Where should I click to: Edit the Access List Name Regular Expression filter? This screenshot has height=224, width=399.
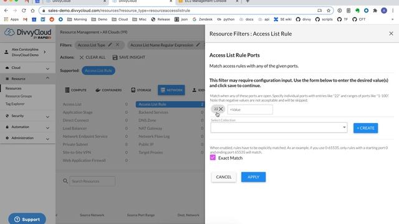coord(198,45)
